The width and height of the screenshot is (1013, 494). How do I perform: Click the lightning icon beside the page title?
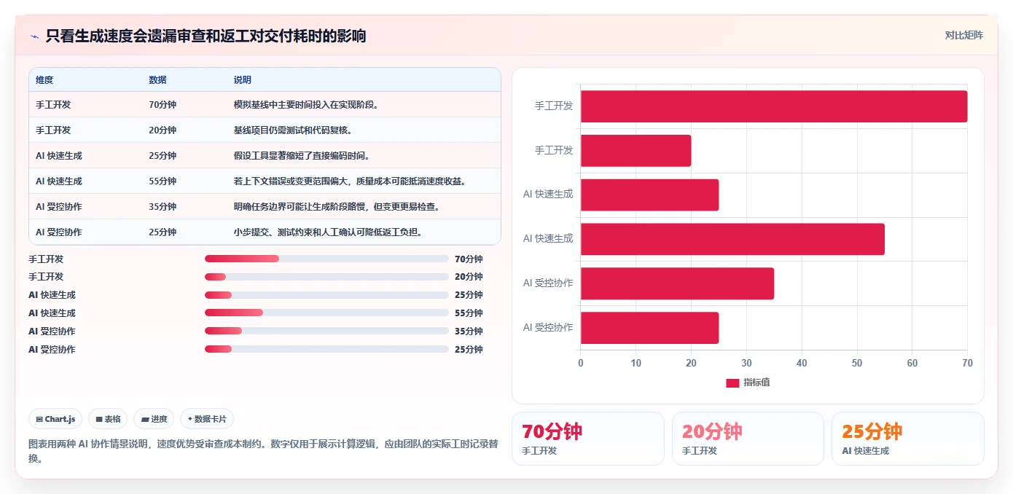pos(34,36)
